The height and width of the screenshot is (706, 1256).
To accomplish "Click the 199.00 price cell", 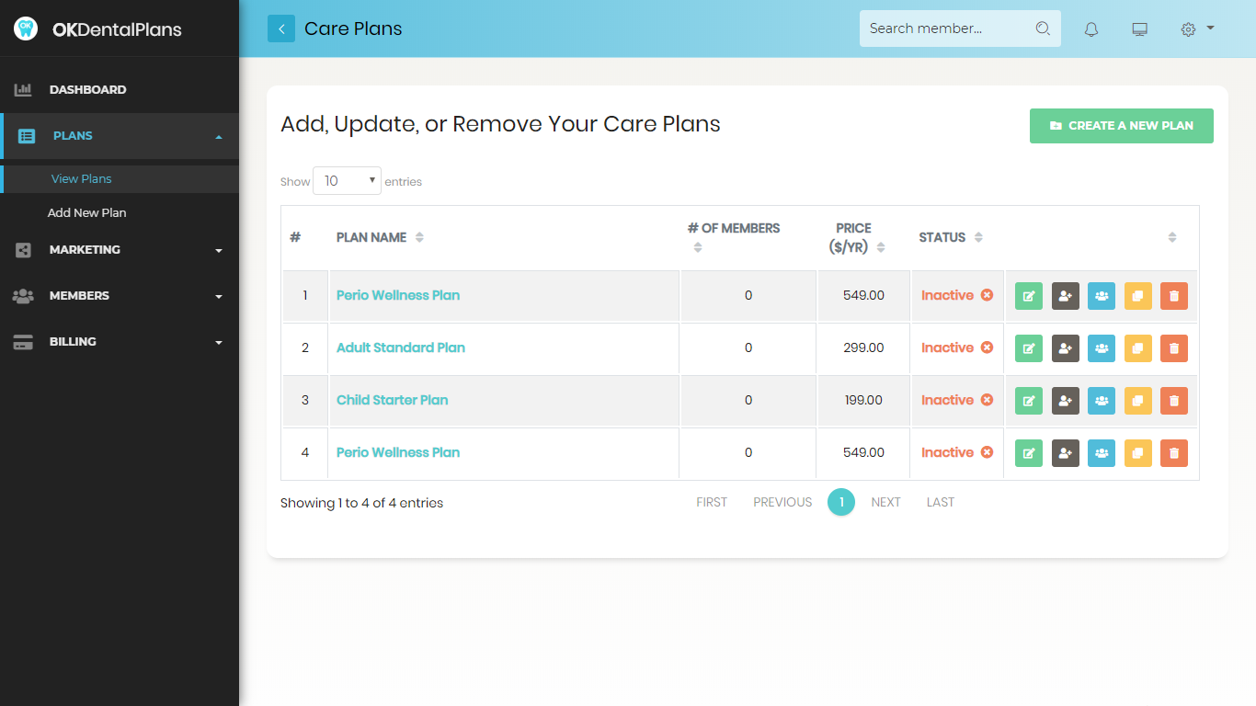I will coord(863,401).
